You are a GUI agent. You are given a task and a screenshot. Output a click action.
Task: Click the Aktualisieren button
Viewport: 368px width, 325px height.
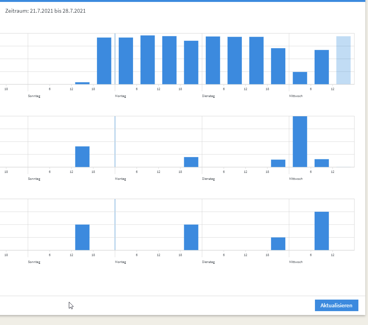point(336,305)
